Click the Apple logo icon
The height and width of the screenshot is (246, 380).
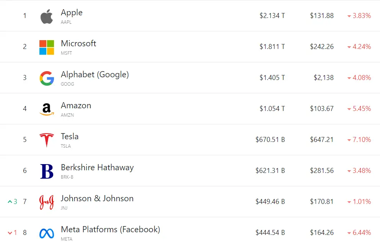(x=47, y=16)
